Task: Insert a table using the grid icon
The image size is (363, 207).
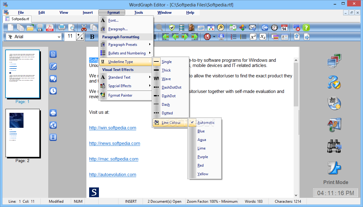Action: [x=201, y=28]
